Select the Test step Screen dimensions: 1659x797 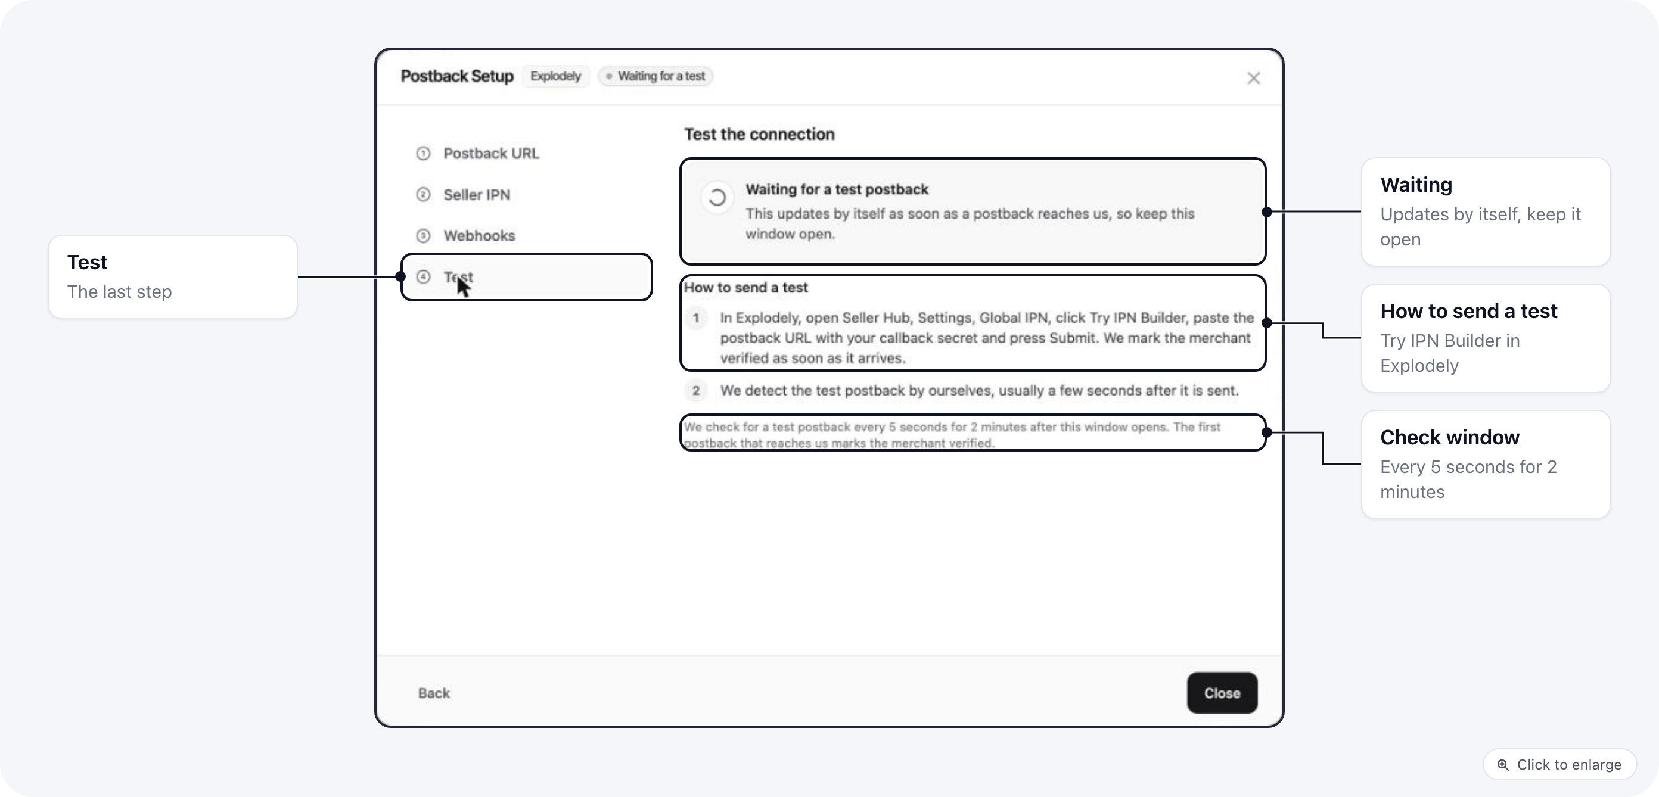point(526,277)
